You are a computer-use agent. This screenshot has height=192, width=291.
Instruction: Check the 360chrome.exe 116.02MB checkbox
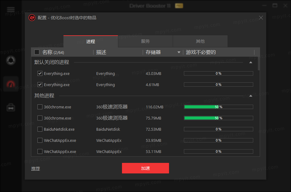[40, 107]
